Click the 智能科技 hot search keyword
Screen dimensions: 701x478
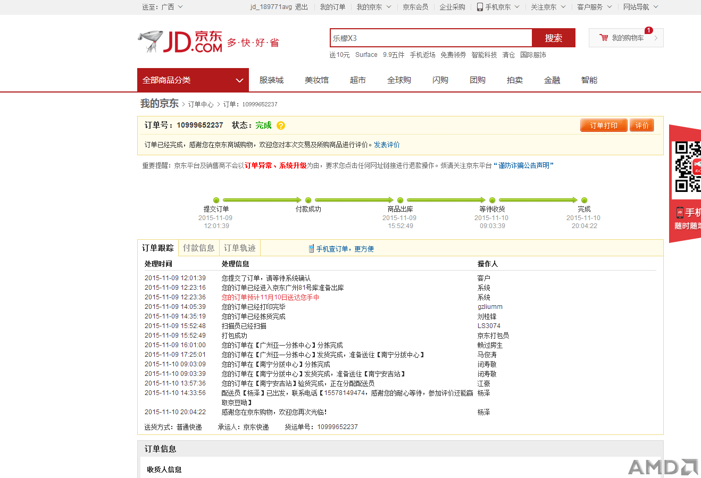coord(484,55)
